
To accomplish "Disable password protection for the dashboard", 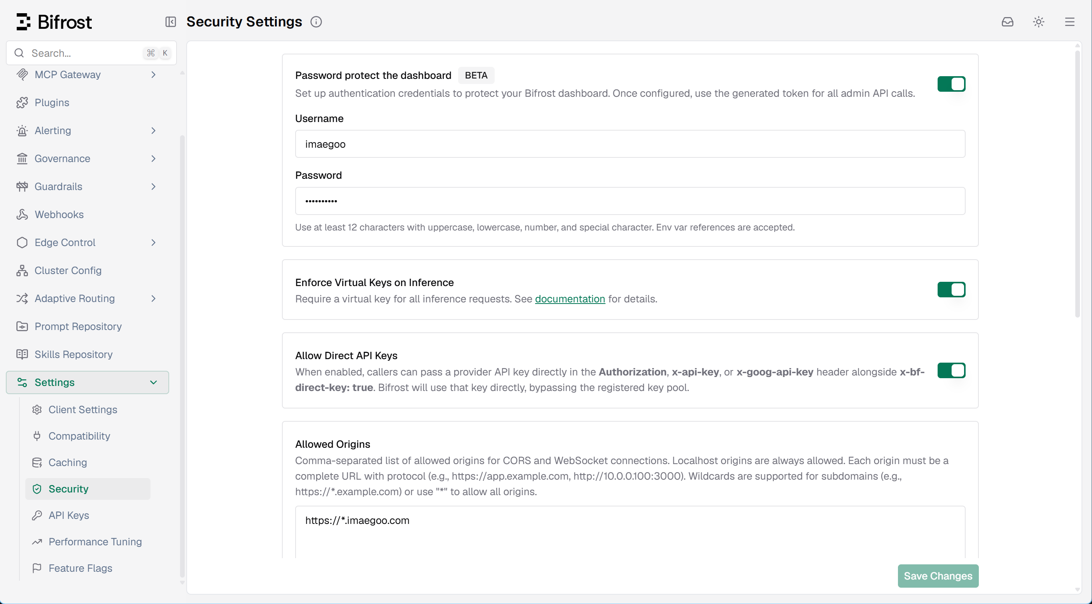I will (x=951, y=84).
